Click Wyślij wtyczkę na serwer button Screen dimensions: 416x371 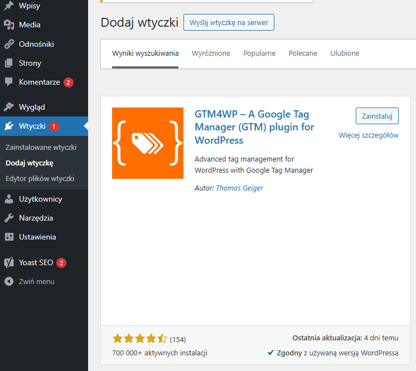229,22
